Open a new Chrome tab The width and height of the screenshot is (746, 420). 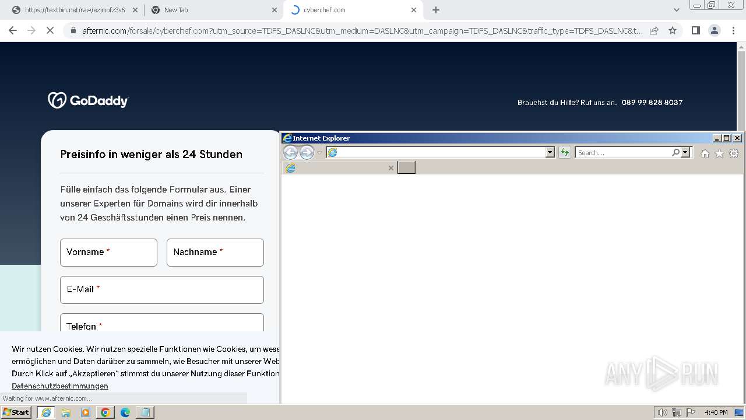(436, 10)
